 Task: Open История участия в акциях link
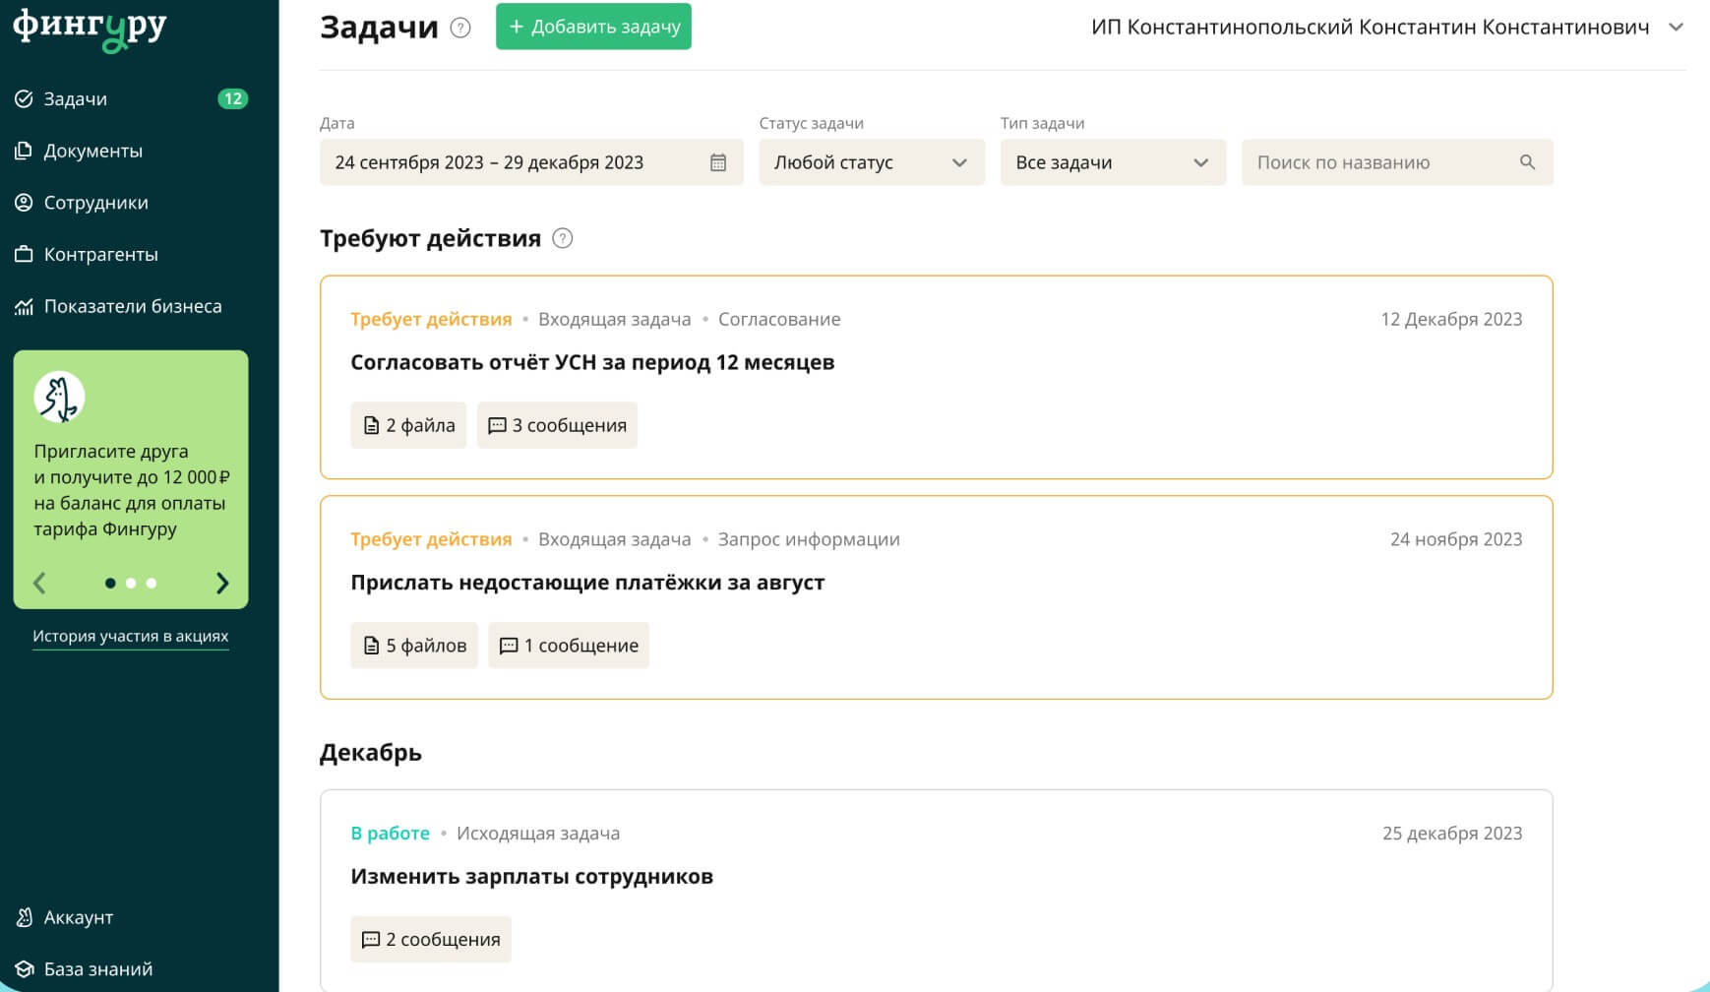tap(131, 636)
